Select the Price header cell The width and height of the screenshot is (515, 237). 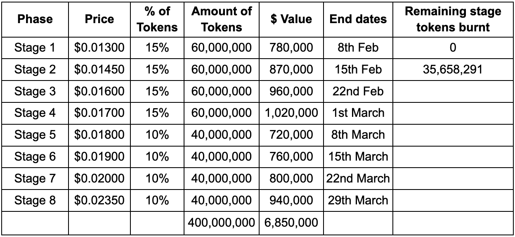99,19
